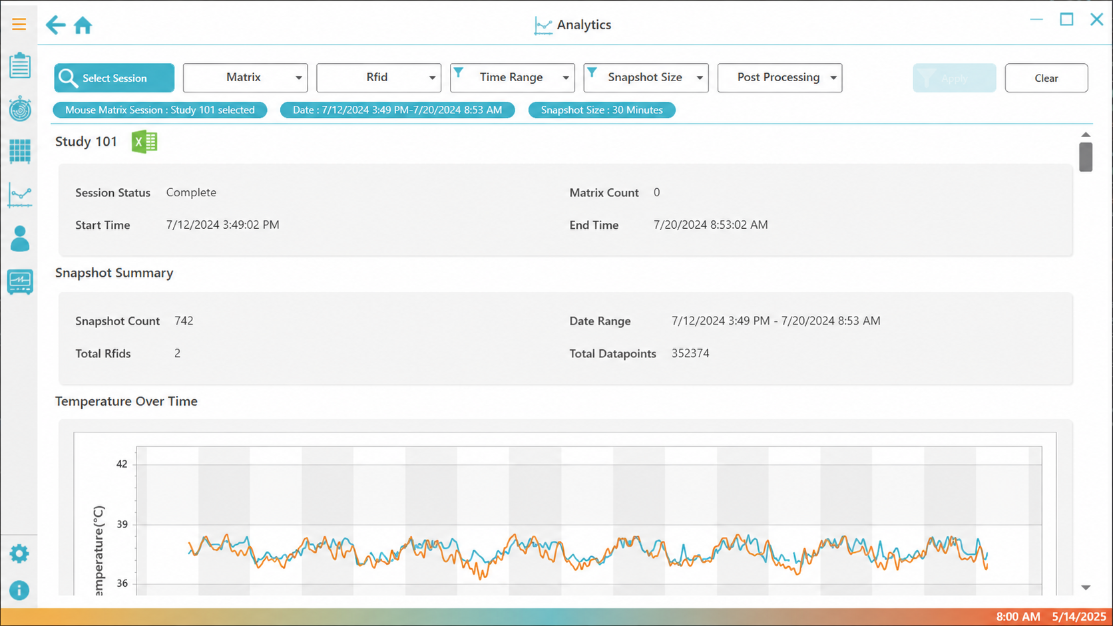Click the Select Session button

click(114, 78)
